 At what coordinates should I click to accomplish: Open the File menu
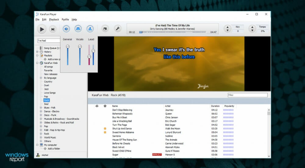[x=38, y=20]
